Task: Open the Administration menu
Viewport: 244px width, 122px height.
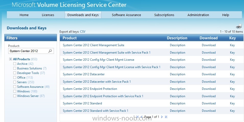Action: click(x=198, y=15)
